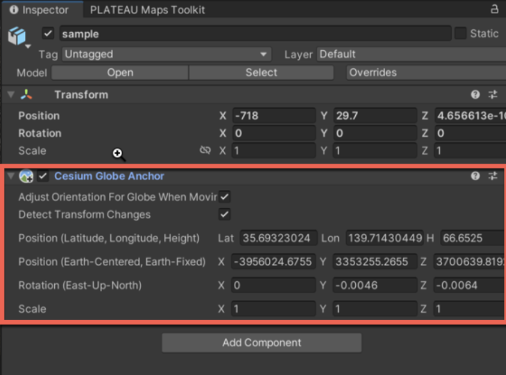This screenshot has height=375, width=506.
Task: Click Globe Anchor Scale Y field
Action: click(x=375, y=309)
